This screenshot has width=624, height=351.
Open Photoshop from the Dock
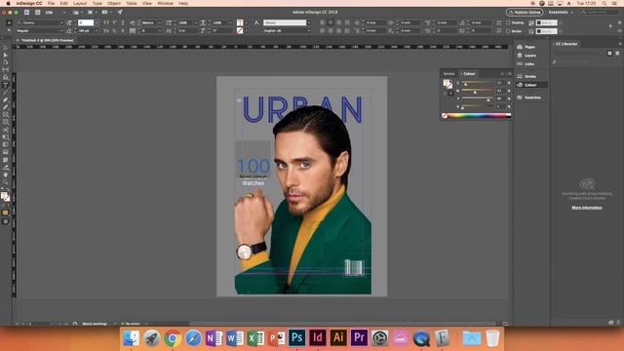click(x=296, y=338)
